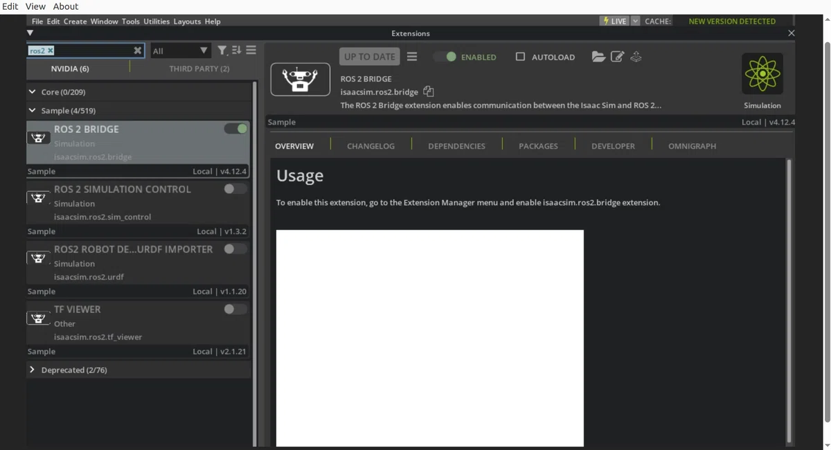
Task: Select the TF VIEWER entry title
Action: pos(77,309)
